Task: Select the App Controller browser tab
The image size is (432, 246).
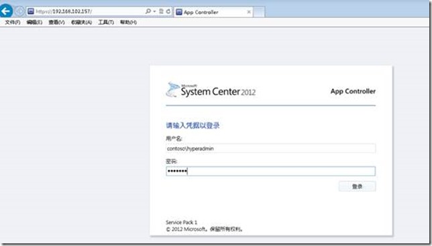Action: tap(213, 12)
